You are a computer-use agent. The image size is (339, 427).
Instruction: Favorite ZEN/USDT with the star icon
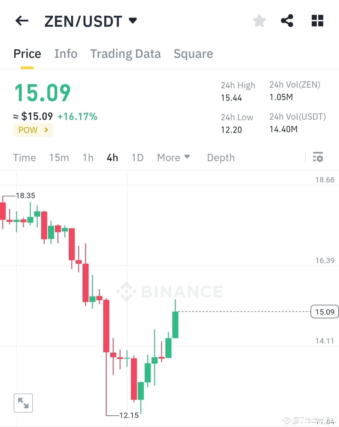[259, 20]
